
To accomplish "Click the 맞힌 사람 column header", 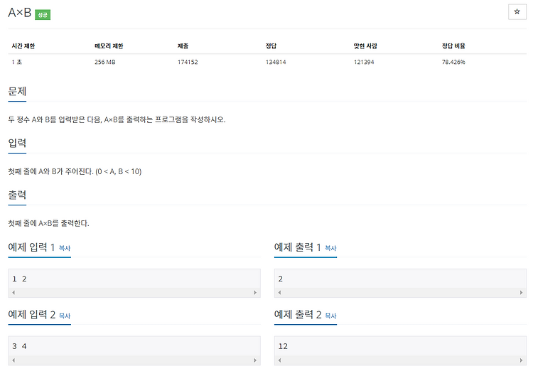I will point(365,46).
